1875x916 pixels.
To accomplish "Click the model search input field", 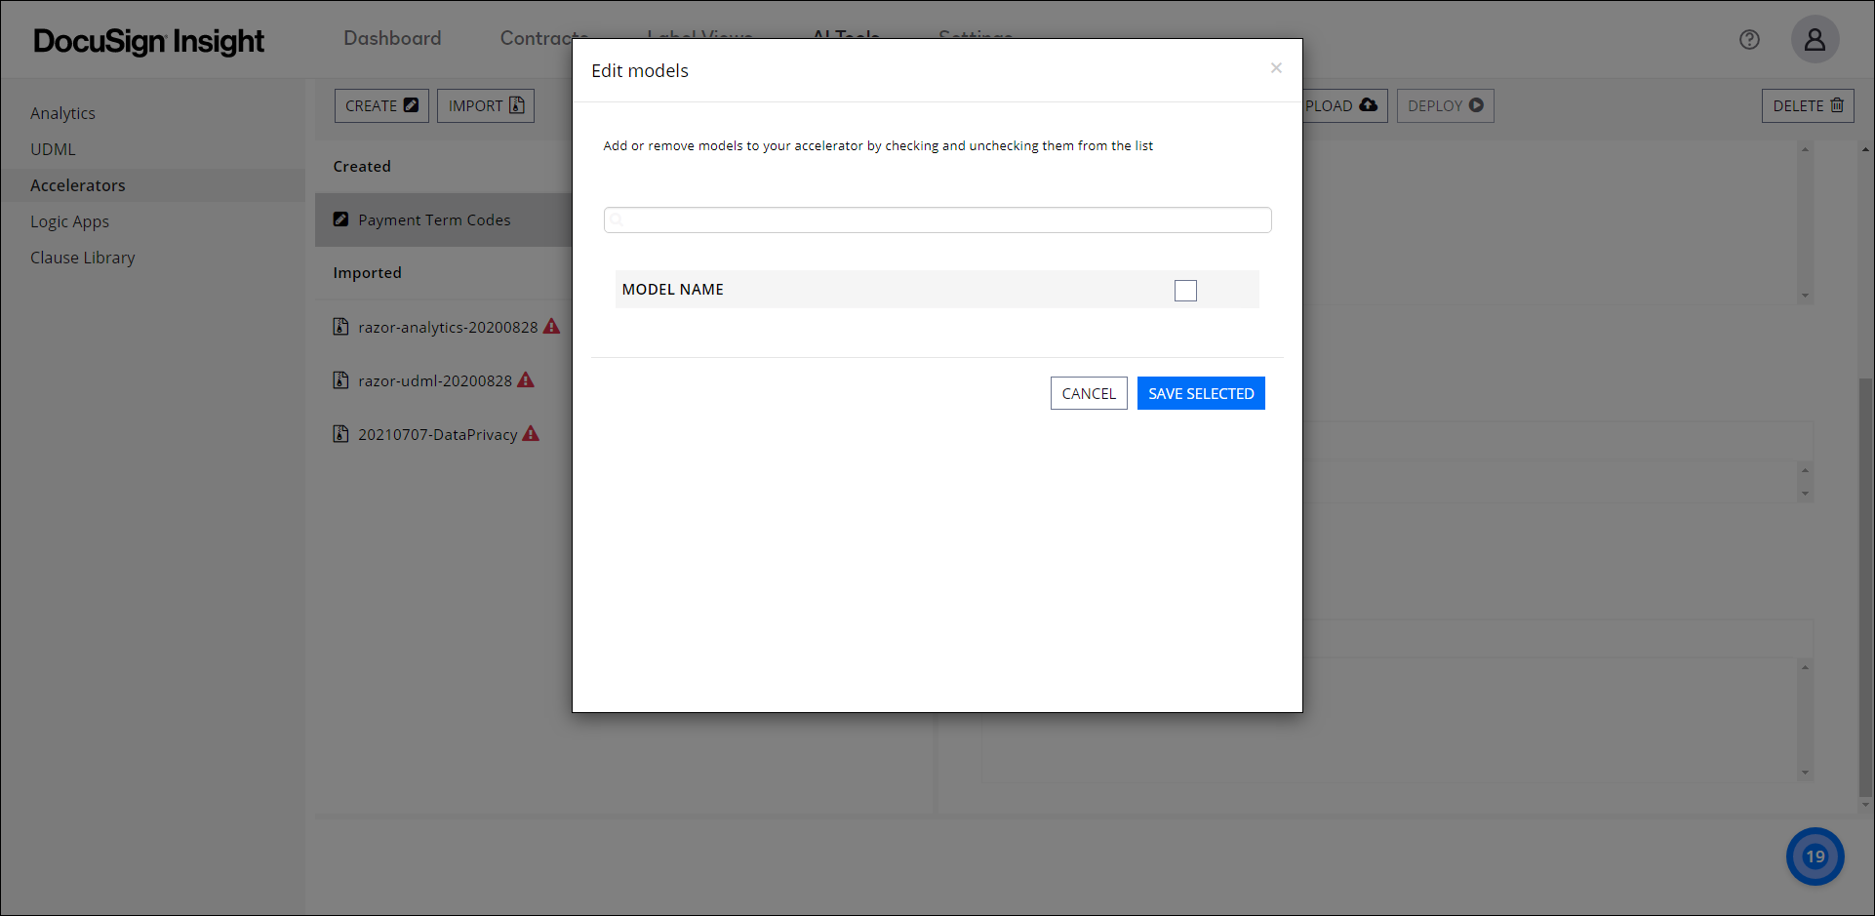I will (x=937, y=220).
